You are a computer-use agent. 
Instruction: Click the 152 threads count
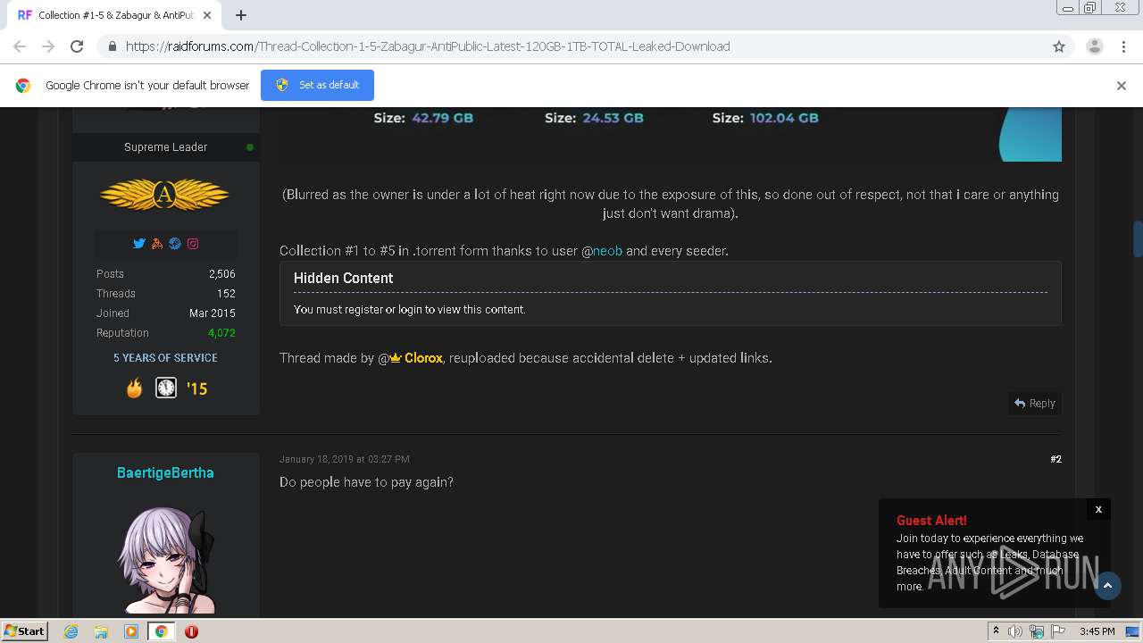tap(226, 294)
